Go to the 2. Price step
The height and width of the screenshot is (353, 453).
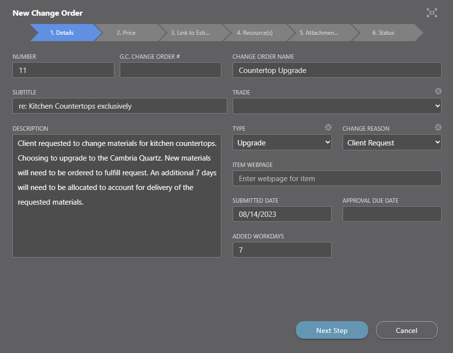pyautogui.click(x=126, y=33)
